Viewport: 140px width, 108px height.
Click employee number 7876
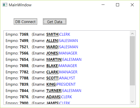pos(24,97)
